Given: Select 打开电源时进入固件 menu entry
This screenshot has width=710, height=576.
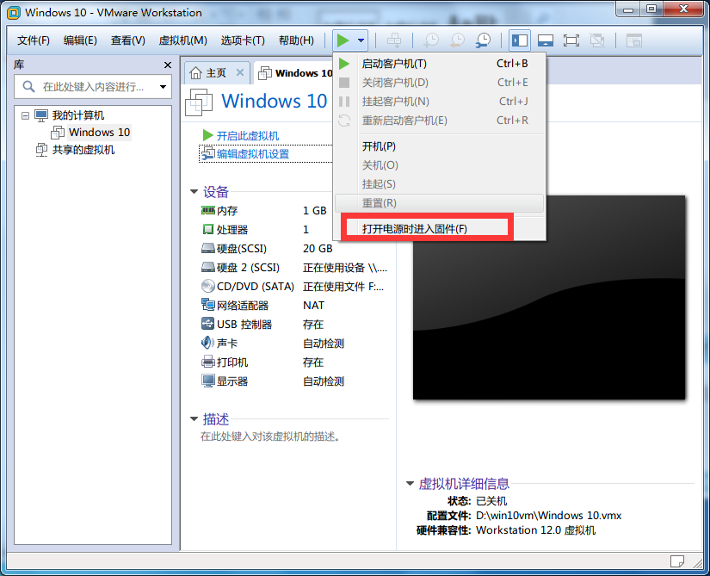Looking at the screenshot, I should pos(415,229).
